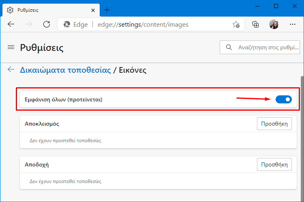304x202 pixels.
Task: Open the user profile avatar
Action: [274, 24]
